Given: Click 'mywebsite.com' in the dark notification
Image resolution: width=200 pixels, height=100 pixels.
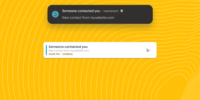Looking at the screenshot, I should [x=102, y=17].
